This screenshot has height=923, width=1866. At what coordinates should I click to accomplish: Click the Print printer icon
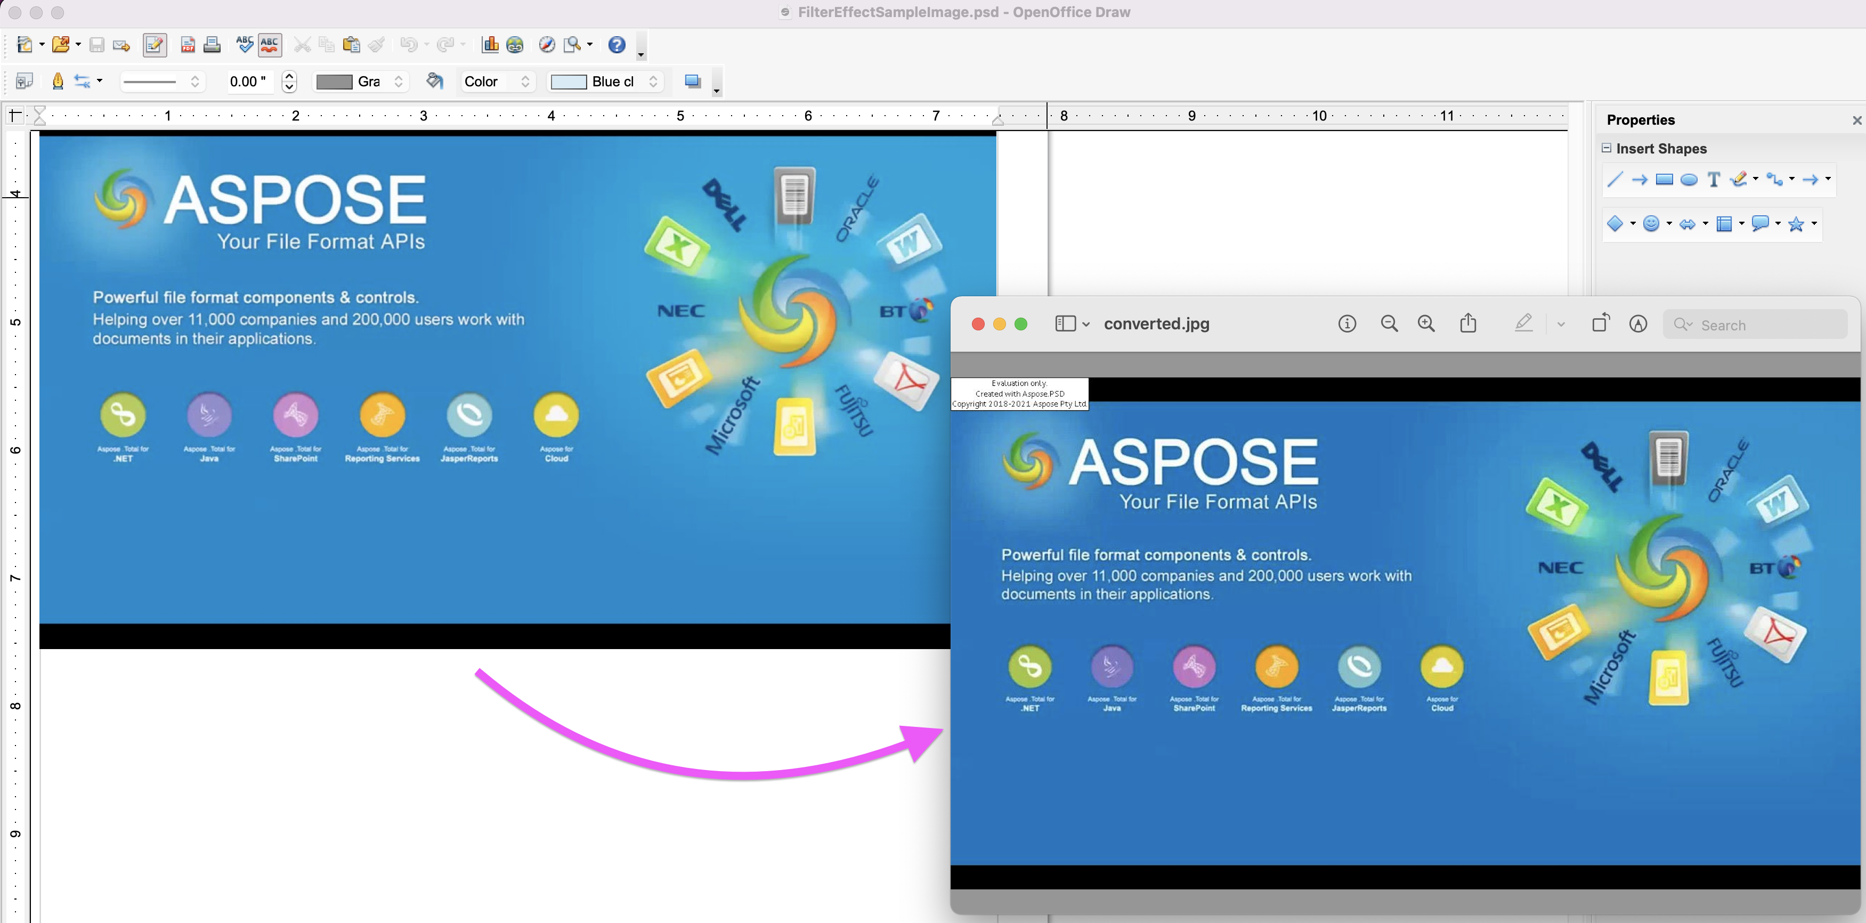click(x=212, y=45)
